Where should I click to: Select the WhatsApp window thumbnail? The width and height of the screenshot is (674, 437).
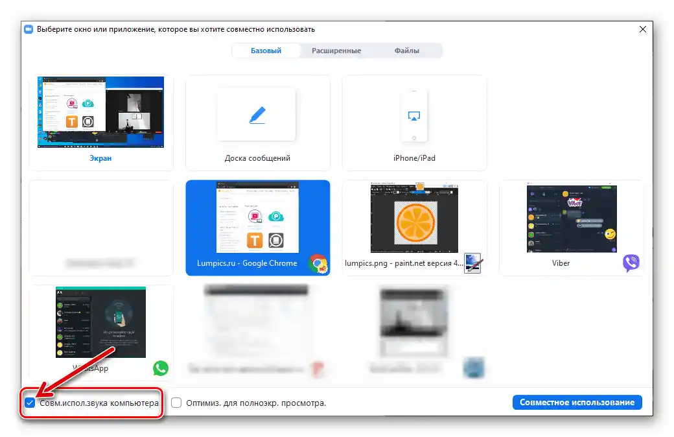[x=100, y=323]
